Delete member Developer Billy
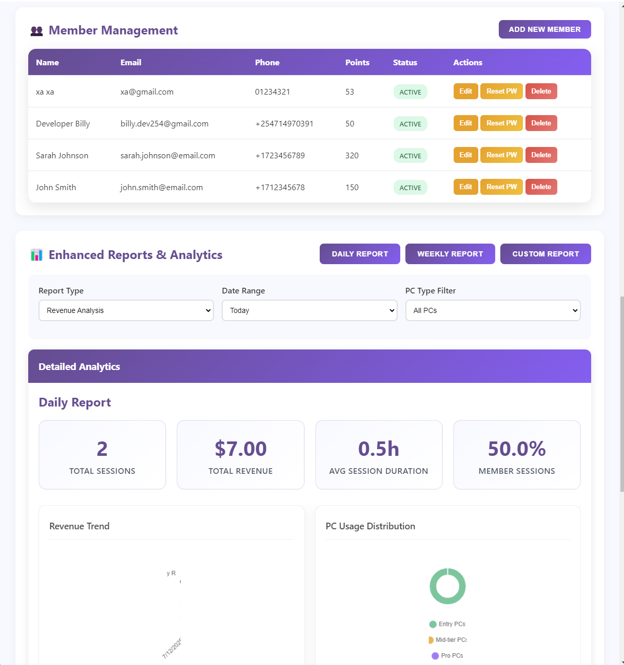624x665 pixels. [x=541, y=123]
